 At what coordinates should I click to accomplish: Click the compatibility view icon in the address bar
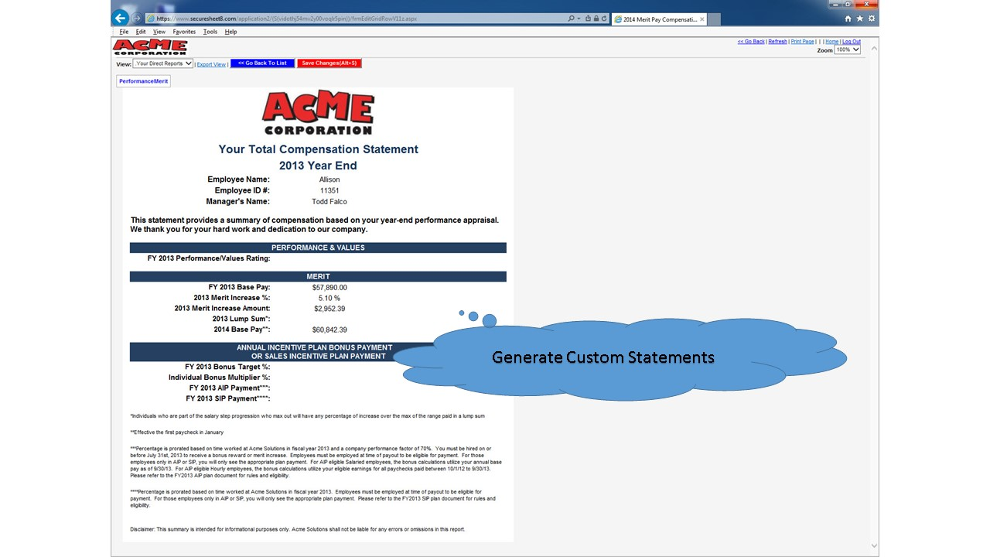(588, 19)
